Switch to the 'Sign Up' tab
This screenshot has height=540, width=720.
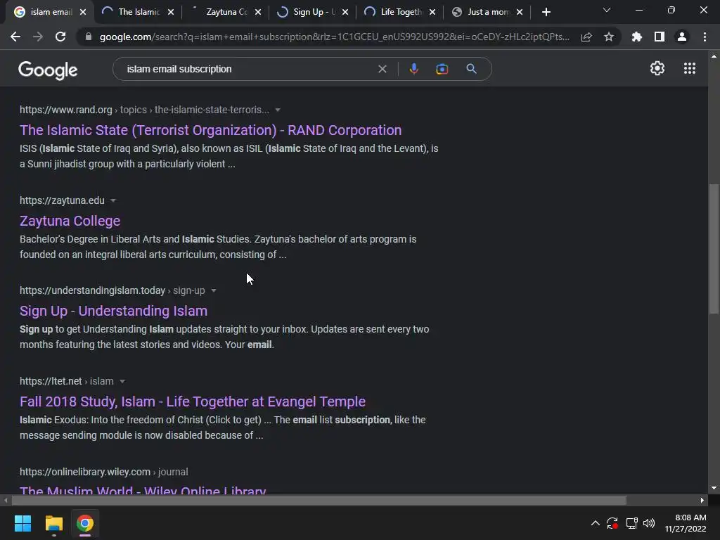point(314,12)
